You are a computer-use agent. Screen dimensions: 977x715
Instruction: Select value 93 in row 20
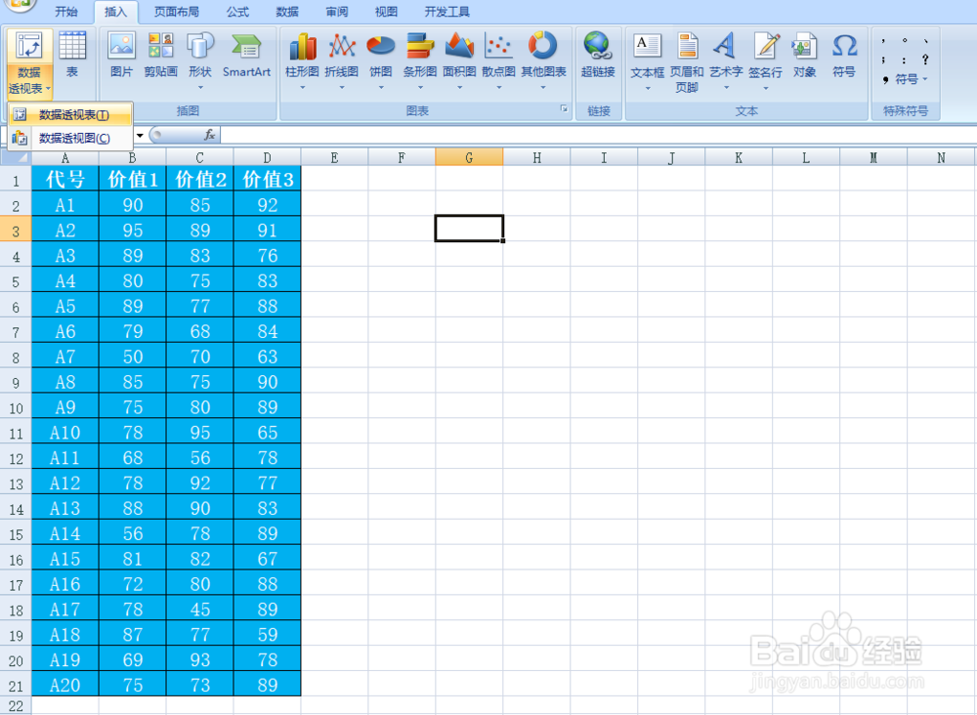coord(200,659)
